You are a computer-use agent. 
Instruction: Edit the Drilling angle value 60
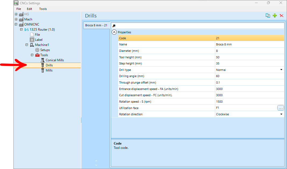click(250, 76)
